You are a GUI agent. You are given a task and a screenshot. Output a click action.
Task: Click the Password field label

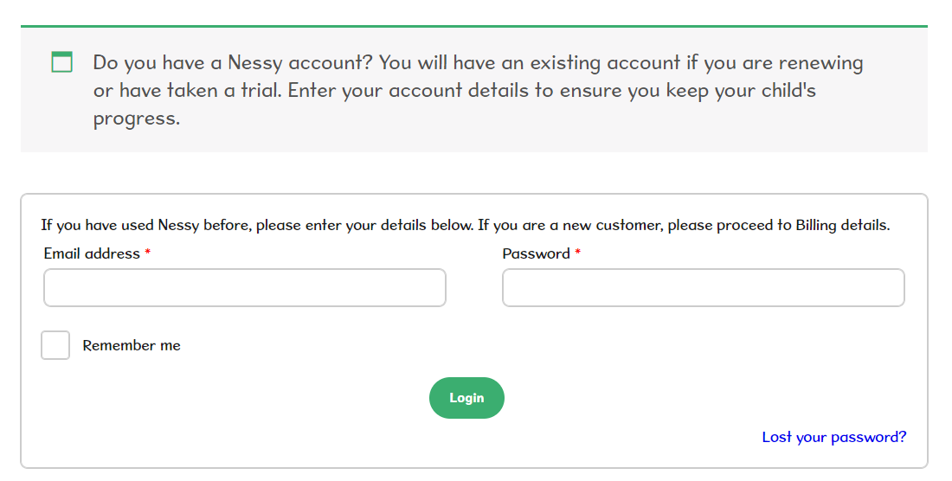pyautogui.click(x=536, y=253)
